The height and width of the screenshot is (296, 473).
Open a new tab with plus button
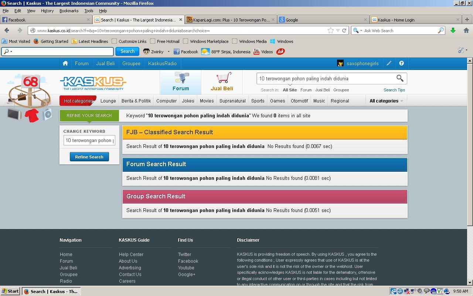[x=467, y=20]
